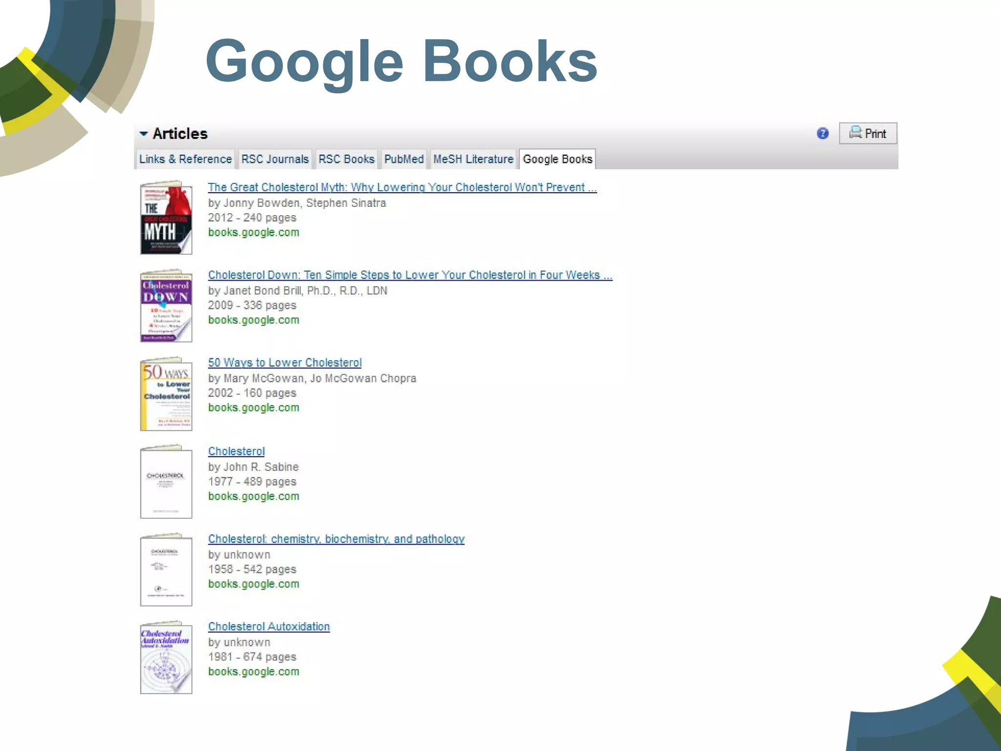Select the PubMed tab
This screenshot has width=1001, height=751.
[x=404, y=159]
